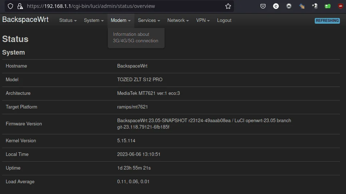Click the Target Platform row label
The height and width of the screenshot is (194, 346).
tap(22, 107)
